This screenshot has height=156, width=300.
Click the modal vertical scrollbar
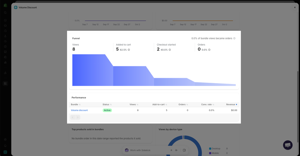298,107
